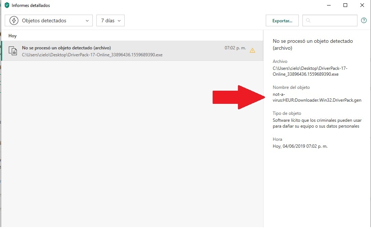Open help with the question mark icon
The height and width of the screenshot is (230, 371).
click(364, 20)
